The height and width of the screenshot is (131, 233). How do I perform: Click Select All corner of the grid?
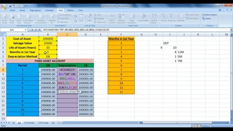point(3,35)
